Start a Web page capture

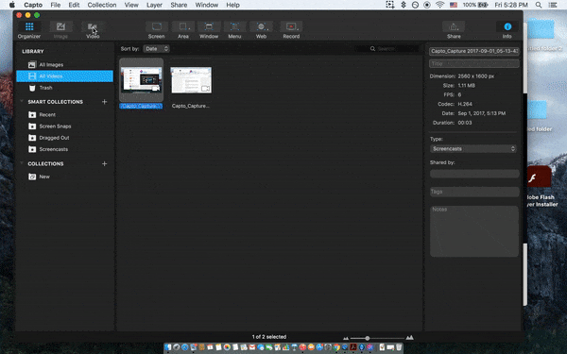pos(261,30)
